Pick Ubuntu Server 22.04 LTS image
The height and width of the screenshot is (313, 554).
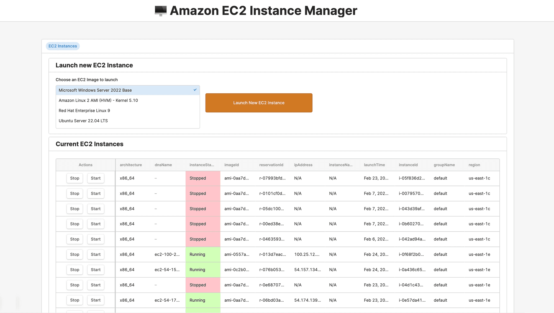[83, 121]
